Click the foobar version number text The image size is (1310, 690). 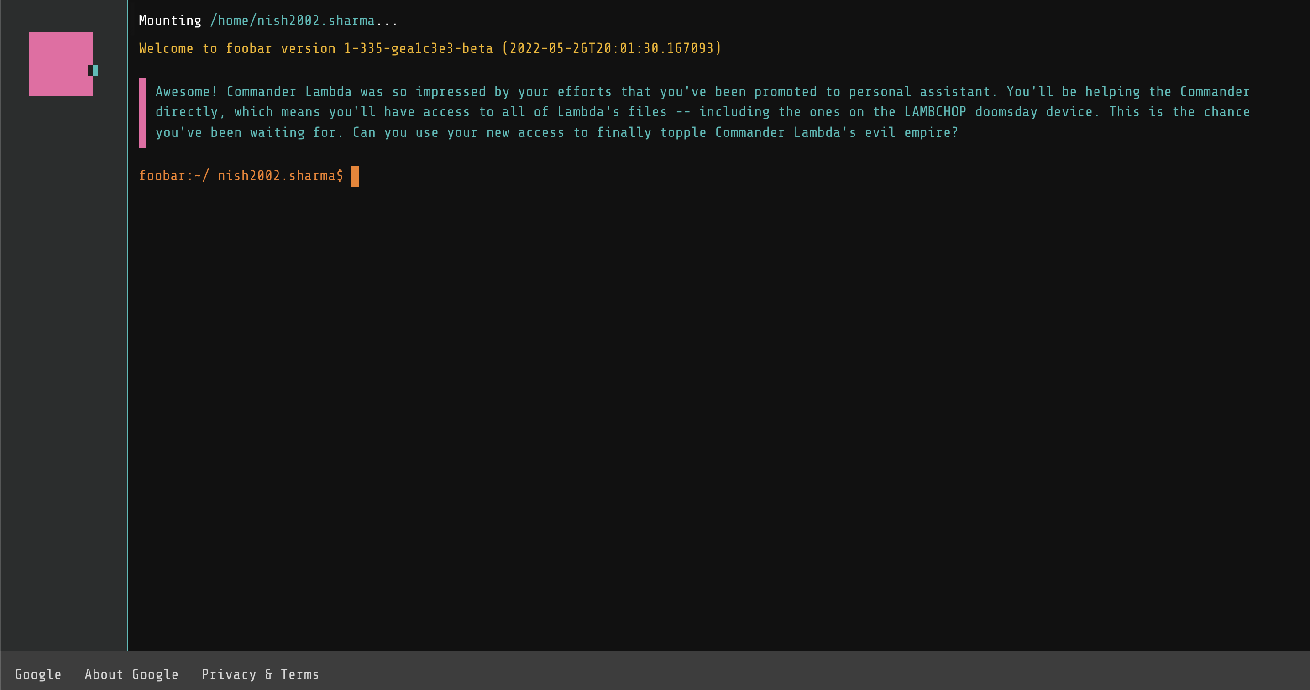pos(418,48)
